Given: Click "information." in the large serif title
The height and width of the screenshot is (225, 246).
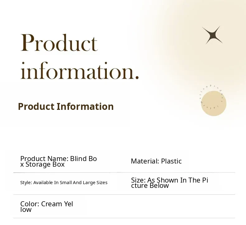Looking at the screenshot, I should coord(79,72).
